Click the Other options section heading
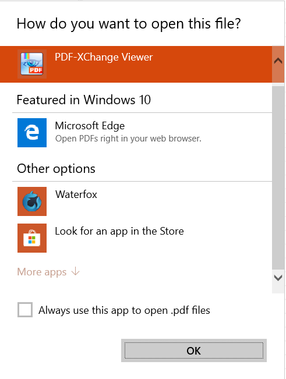Viewport: 286px width, 379px height. [56, 169]
